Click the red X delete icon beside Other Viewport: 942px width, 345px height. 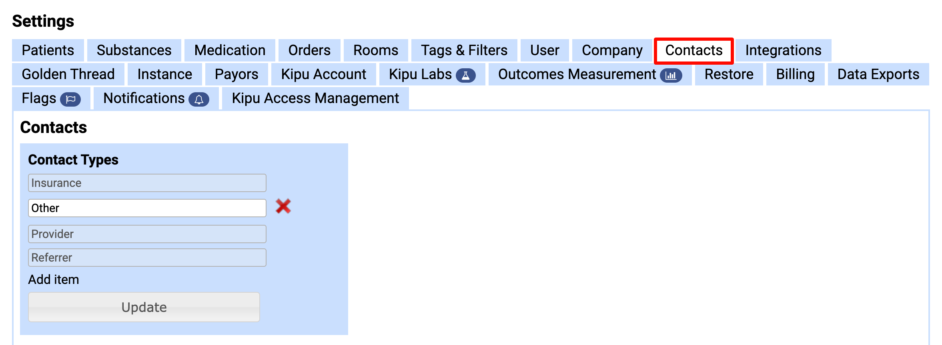pyautogui.click(x=283, y=206)
